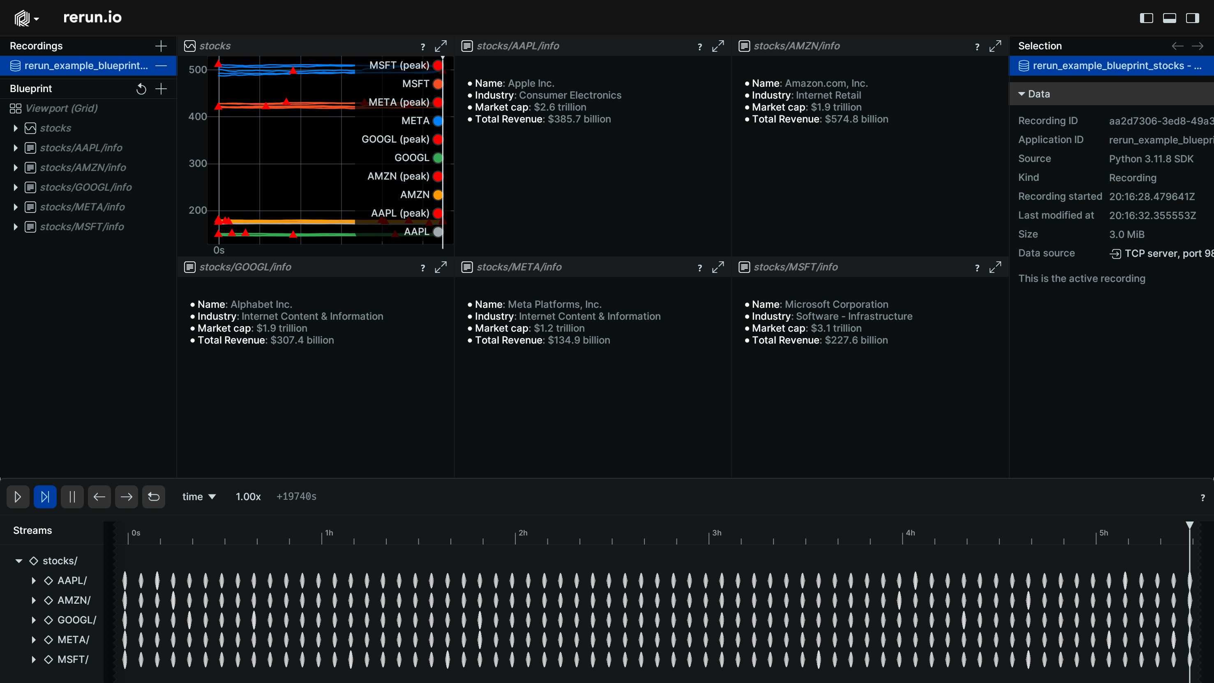Image resolution: width=1214 pixels, height=683 pixels.
Task: Open the time timeline dropdown
Action: point(199,497)
